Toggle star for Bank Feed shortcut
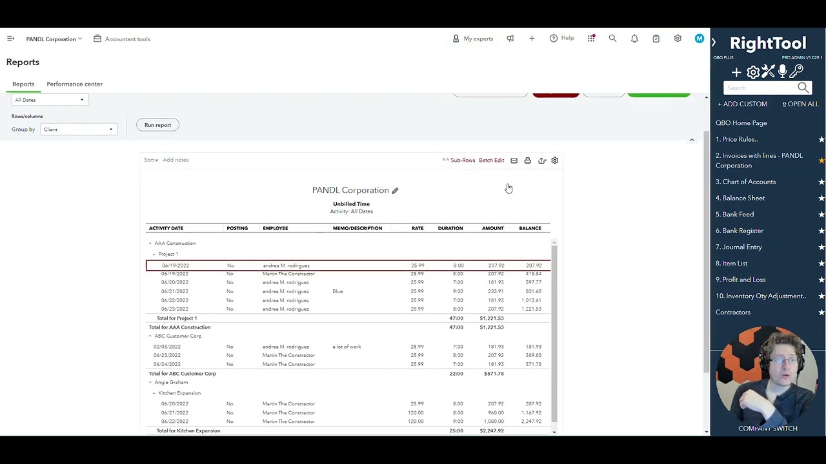This screenshot has height=464, width=826. (x=821, y=215)
